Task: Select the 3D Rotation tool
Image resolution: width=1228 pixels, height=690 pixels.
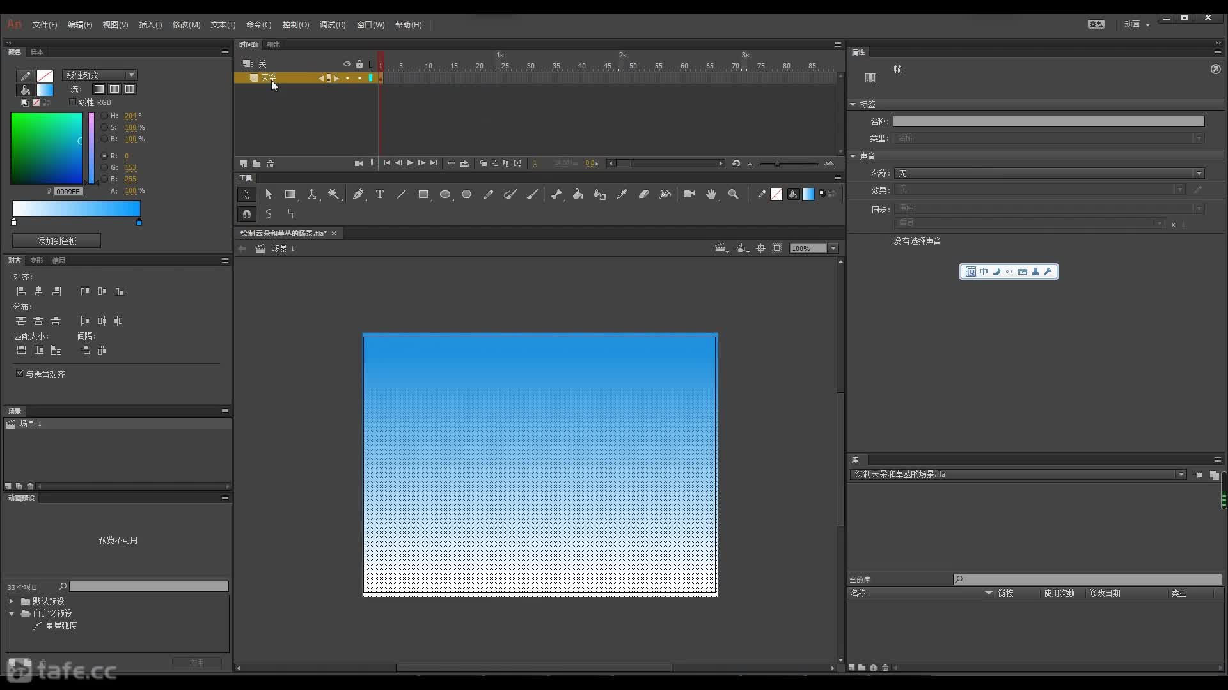Action: pos(312,194)
